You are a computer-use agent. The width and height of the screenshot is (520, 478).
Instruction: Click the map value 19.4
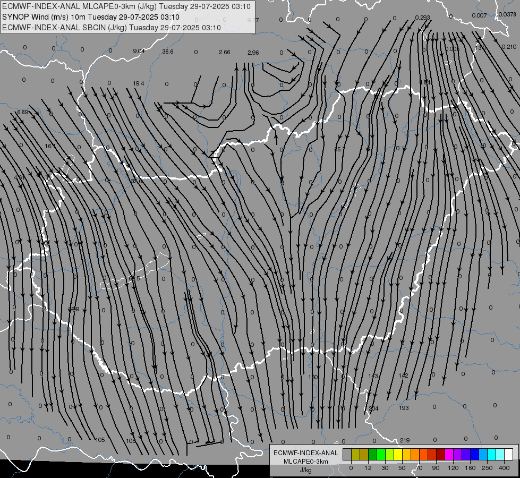139,83
